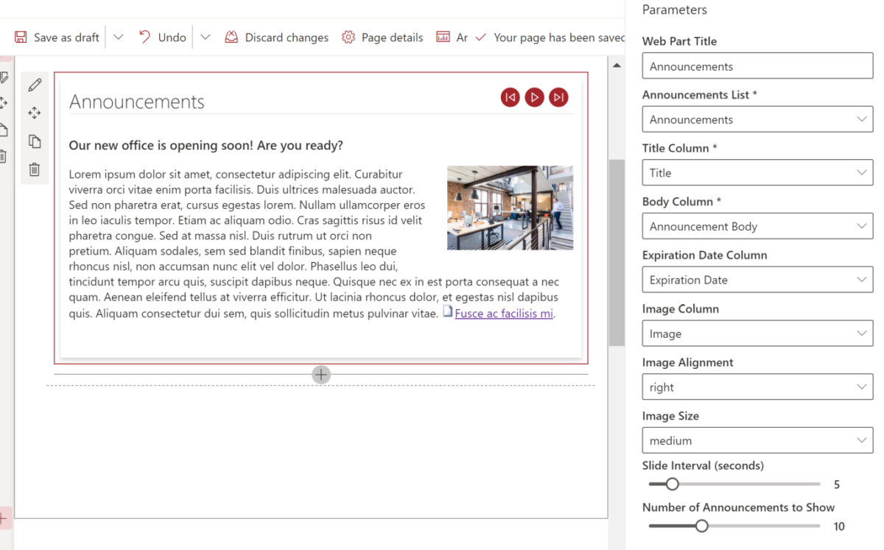
Task: Follow the Fusce ac facilisis mi link
Action: point(504,313)
